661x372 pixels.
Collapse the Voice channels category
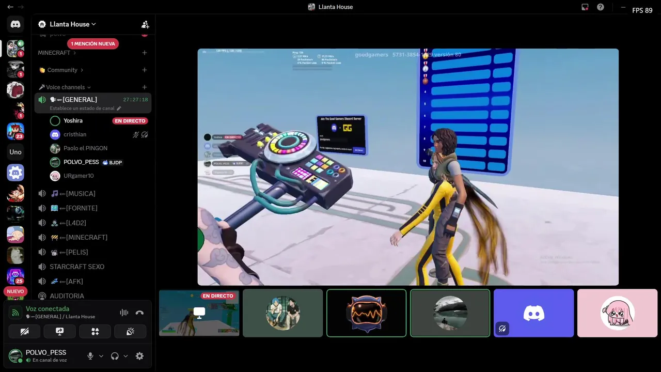[65, 87]
